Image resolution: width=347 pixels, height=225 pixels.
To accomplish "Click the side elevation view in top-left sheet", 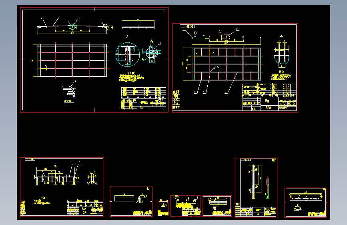I will point(75,26).
